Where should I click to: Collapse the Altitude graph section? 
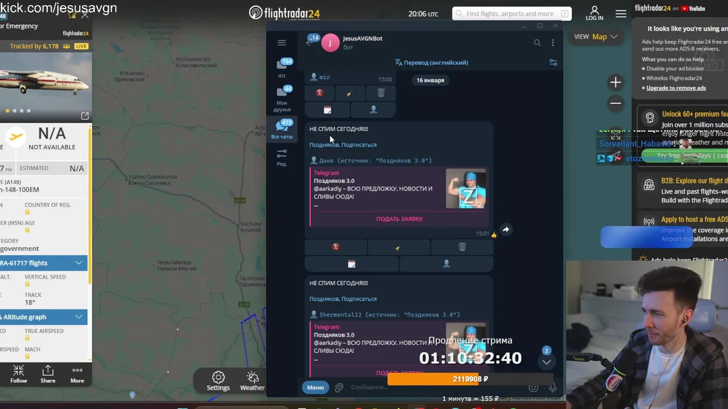click(x=44, y=317)
